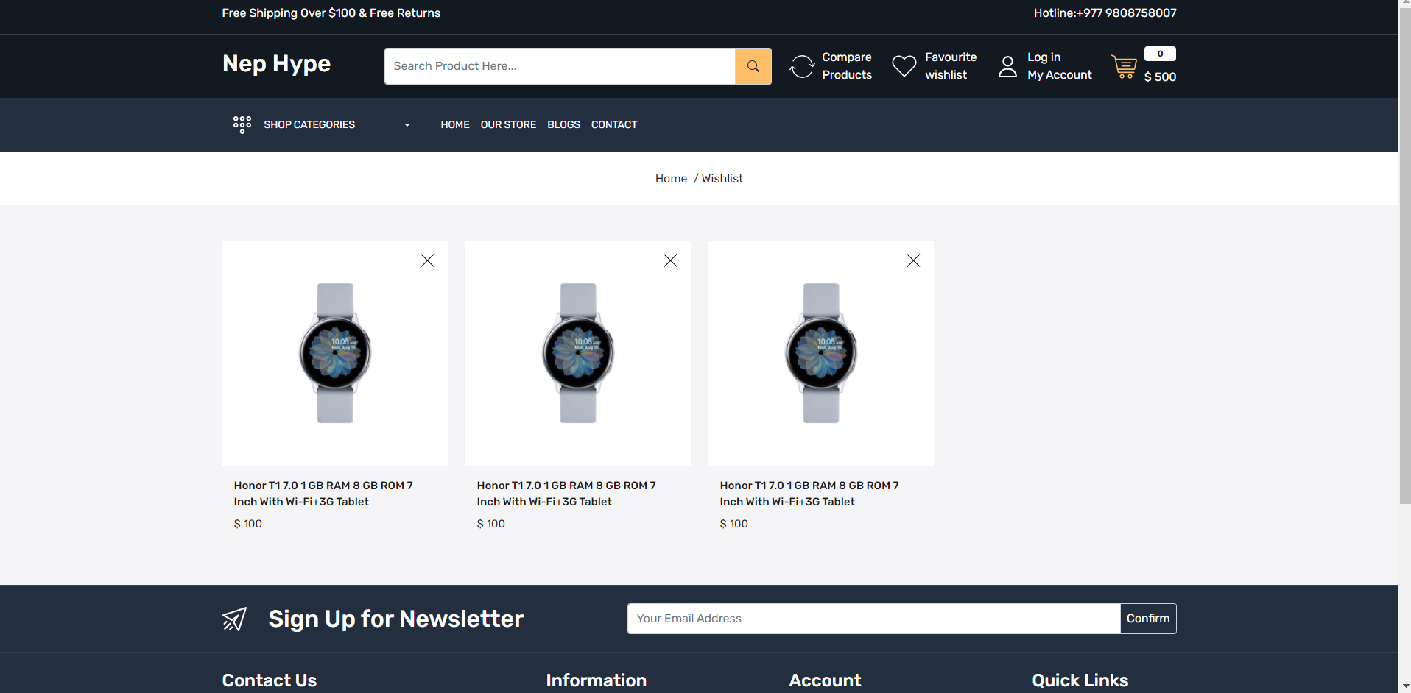The image size is (1411, 693).
Task: Remove the middle wishlist tablet item
Action: point(670,260)
